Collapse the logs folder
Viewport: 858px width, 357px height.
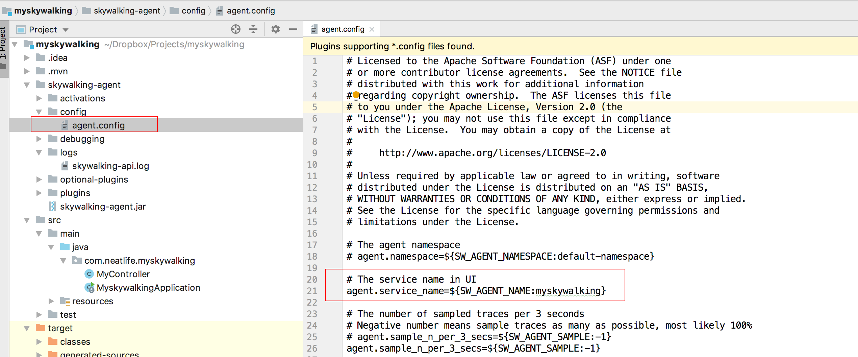coord(39,152)
